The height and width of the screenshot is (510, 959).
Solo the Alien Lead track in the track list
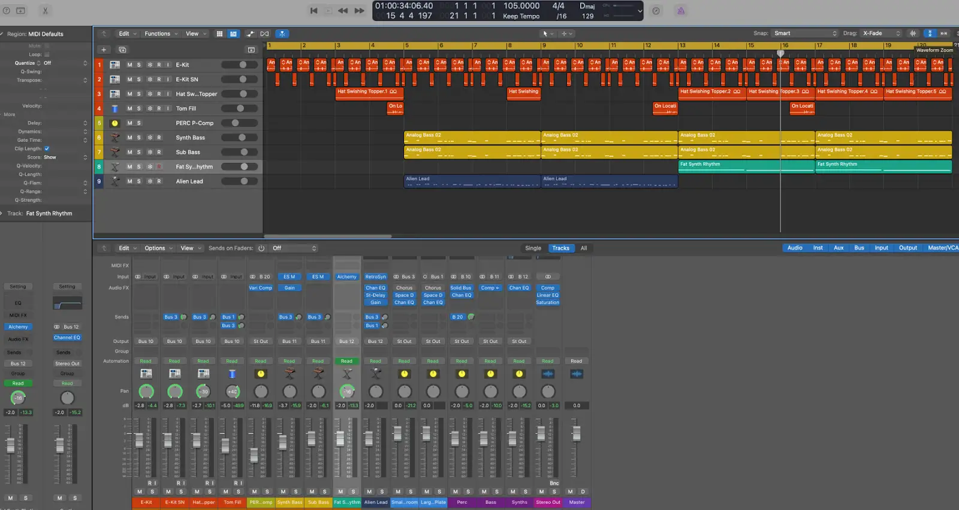coord(139,181)
